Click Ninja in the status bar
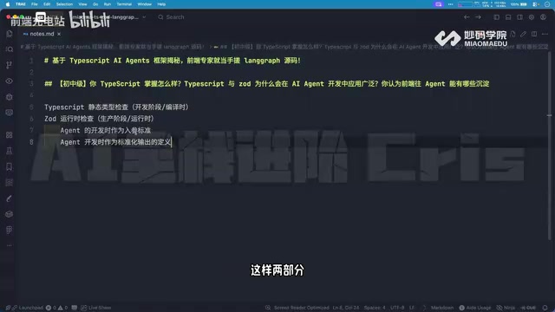Image resolution: width=555 pixels, height=312 pixels. (506, 308)
